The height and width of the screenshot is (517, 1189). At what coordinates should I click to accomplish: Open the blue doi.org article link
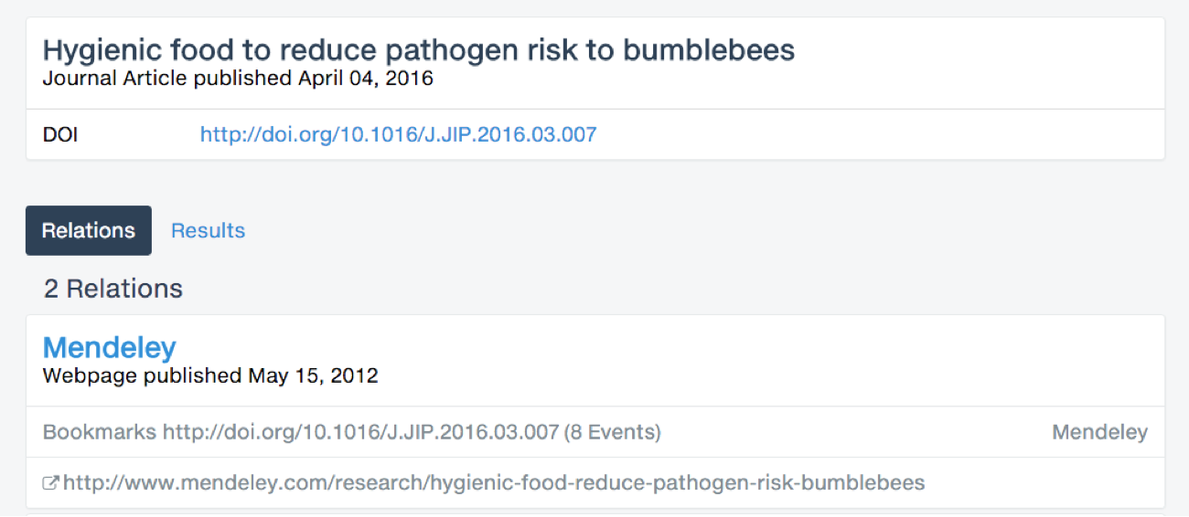pos(398,135)
